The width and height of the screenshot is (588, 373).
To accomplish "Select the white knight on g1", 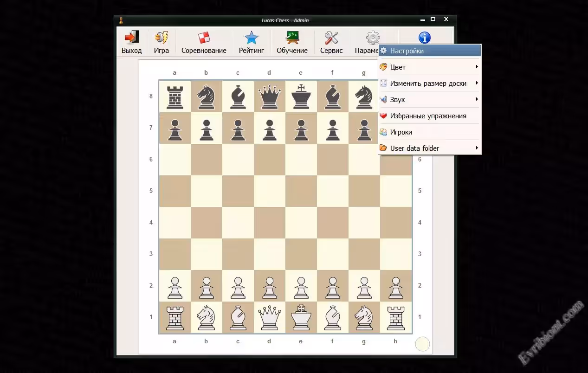I will coord(363,317).
